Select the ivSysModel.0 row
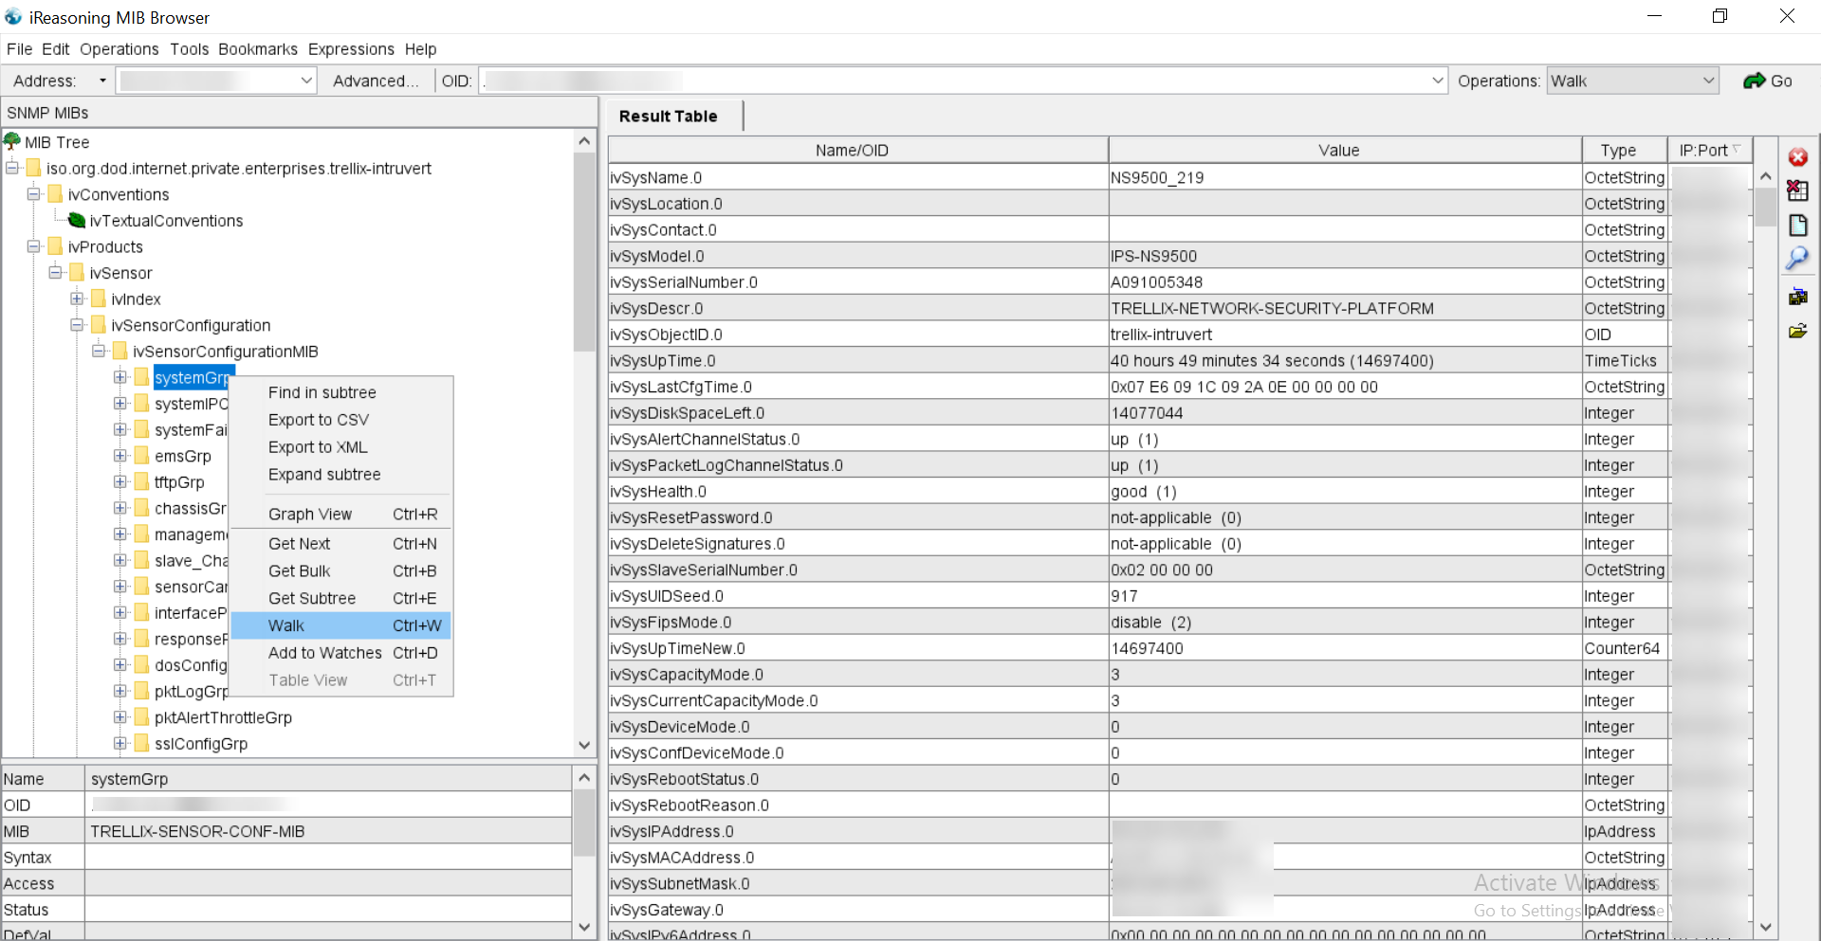Viewport: 1821px width, 941px height. pyautogui.click(x=1180, y=256)
